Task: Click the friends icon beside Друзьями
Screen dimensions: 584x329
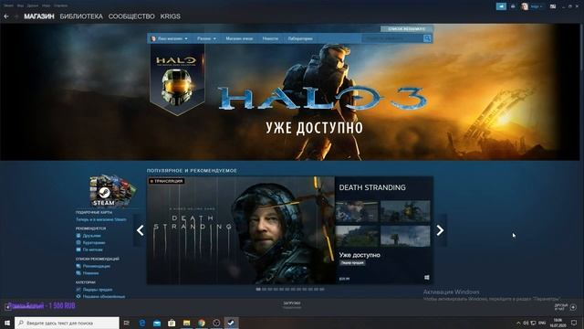Action: 78,236
